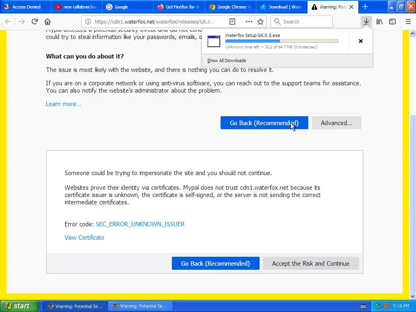Open page actions three-dot menu
Screen dimensions: 416x312
click(249, 22)
